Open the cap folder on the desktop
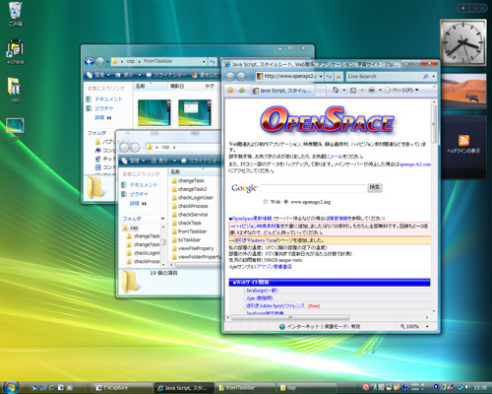This screenshot has height=394, width=492. click(15, 90)
